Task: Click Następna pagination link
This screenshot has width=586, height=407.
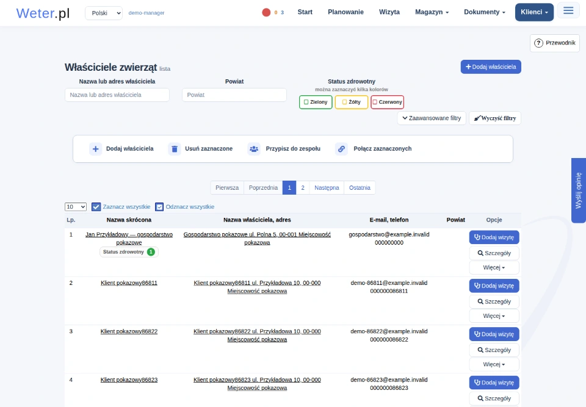Action: coord(327,187)
